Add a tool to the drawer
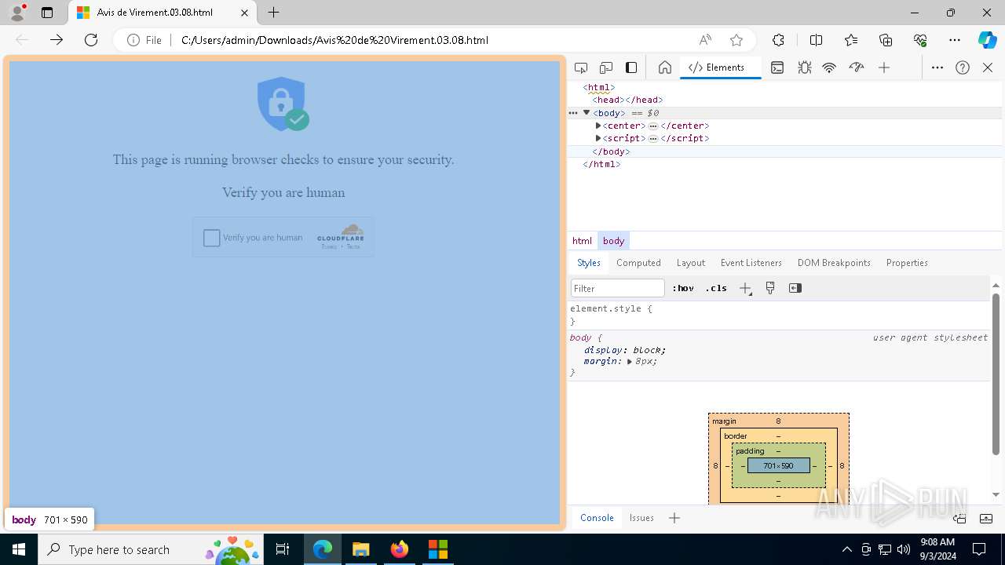This screenshot has width=1005, height=565. (674, 518)
